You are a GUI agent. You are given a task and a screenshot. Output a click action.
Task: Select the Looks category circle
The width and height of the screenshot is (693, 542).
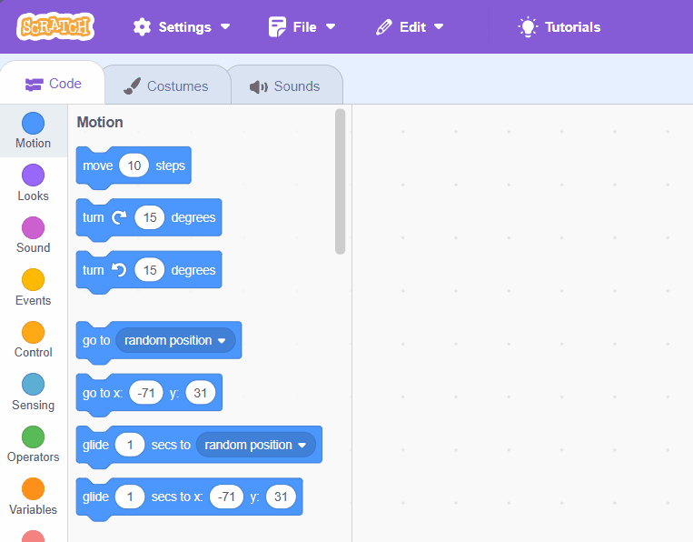[33, 176]
